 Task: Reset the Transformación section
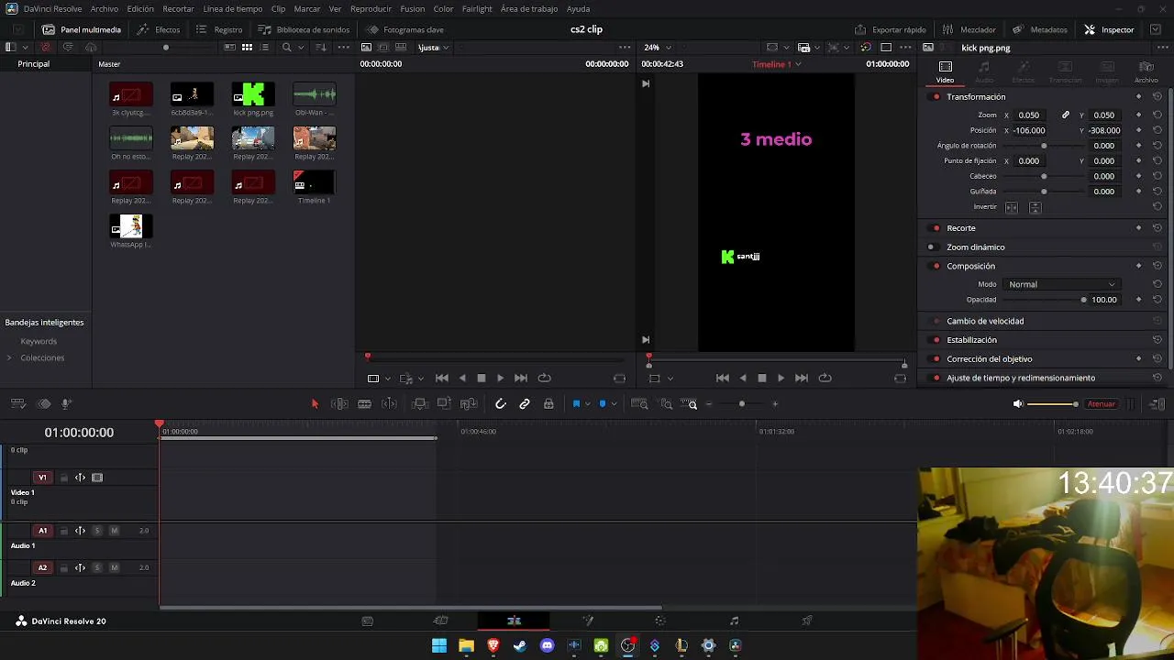pos(1157,96)
